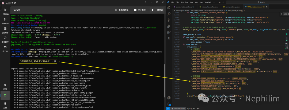Click Restricted Mode in status bar

178,108
